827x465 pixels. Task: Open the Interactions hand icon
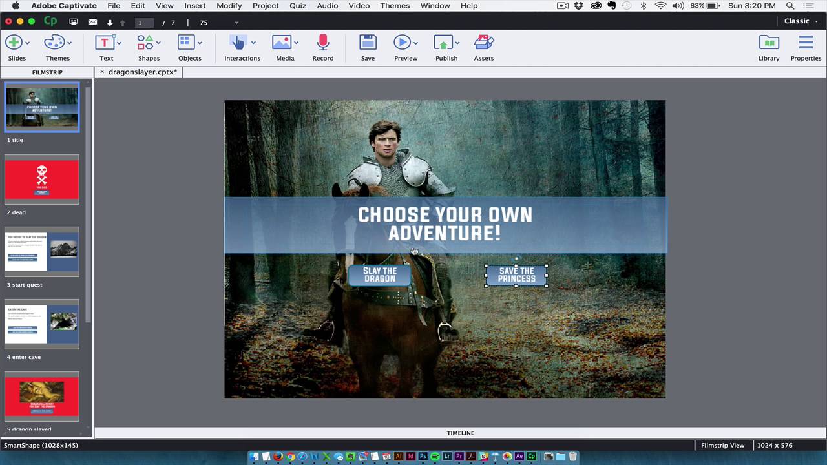pos(238,43)
